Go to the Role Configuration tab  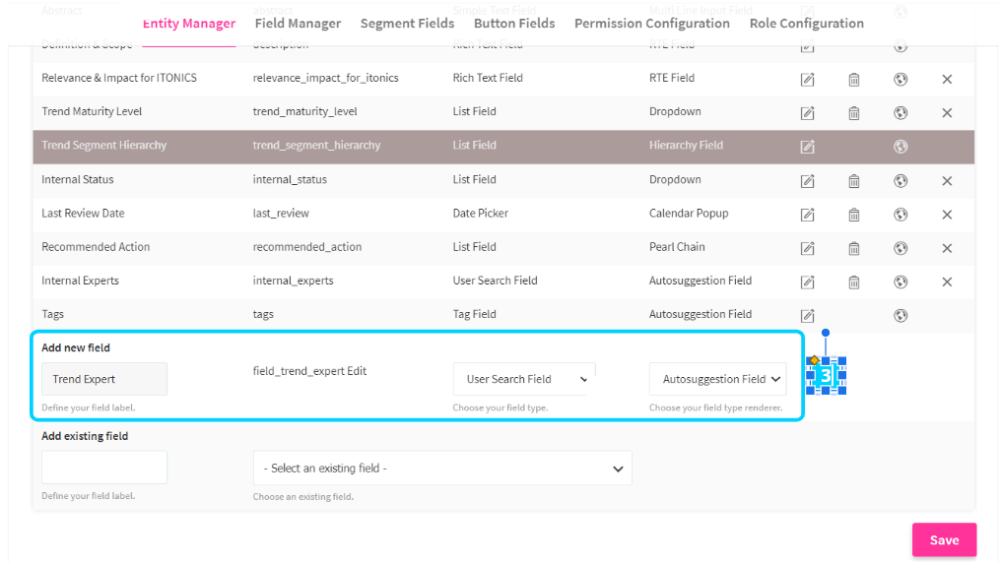(806, 24)
